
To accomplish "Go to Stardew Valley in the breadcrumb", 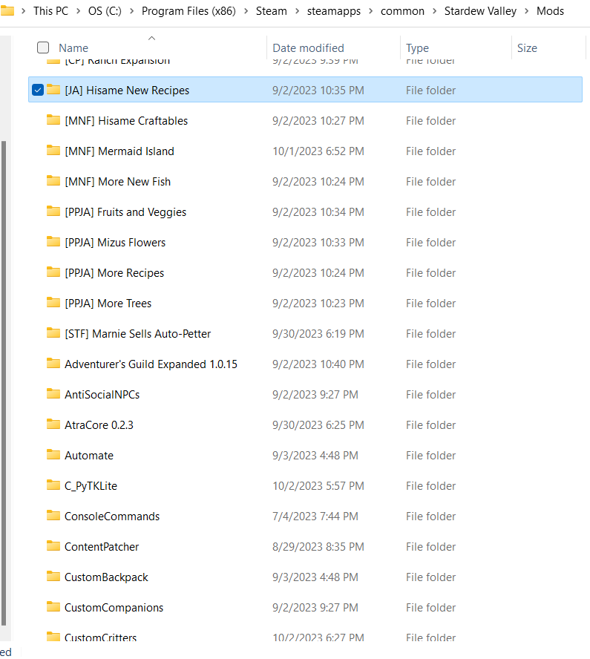I will pos(481,11).
